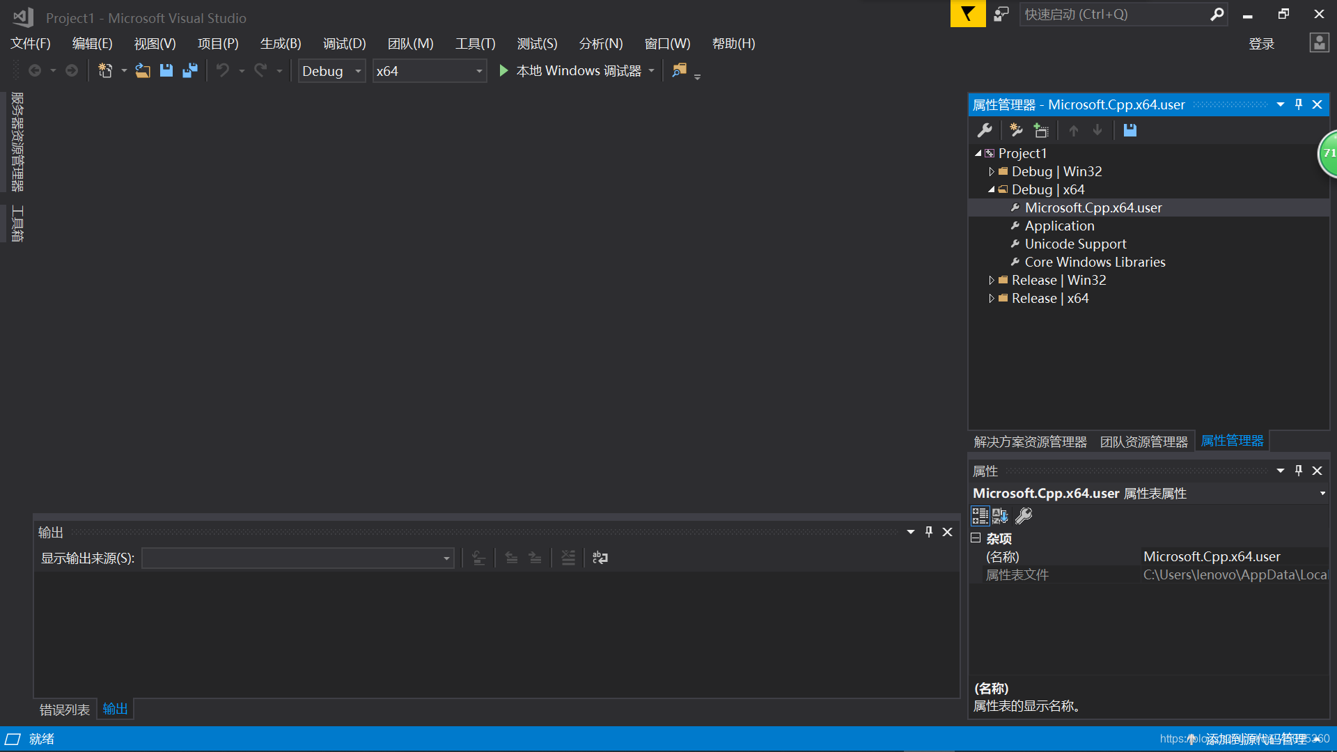Click the find in files toolbar icon
Image resolution: width=1337 pixels, height=752 pixels.
click(680, 70)
